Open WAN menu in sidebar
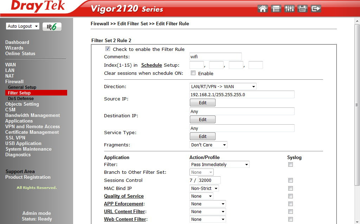This screenshot has width=360, height=224. click(11, 65)
